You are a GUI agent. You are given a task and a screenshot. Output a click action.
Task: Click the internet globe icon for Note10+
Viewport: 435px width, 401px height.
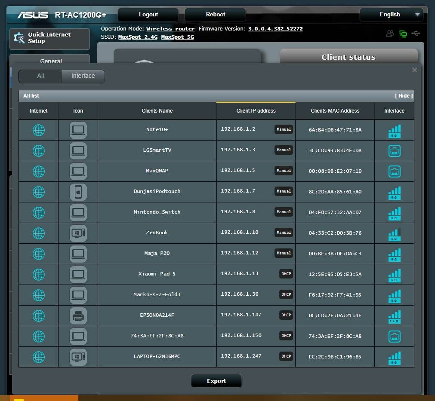coord(39,130)
